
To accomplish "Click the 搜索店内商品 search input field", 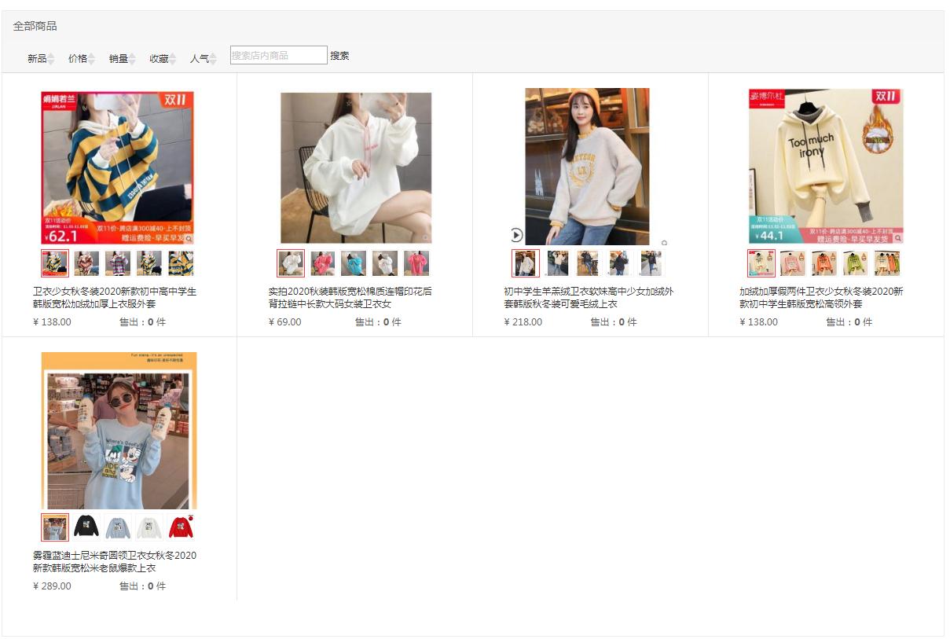I will click(x=278, y=55).
